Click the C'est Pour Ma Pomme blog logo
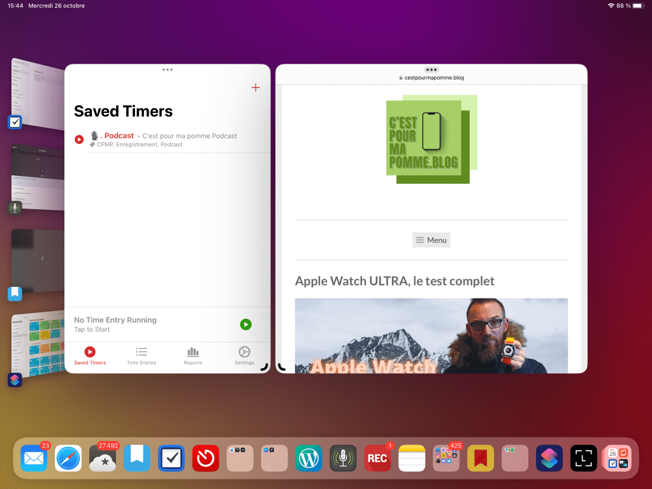Viewport: 652px width, 489px height. (431, 140)
